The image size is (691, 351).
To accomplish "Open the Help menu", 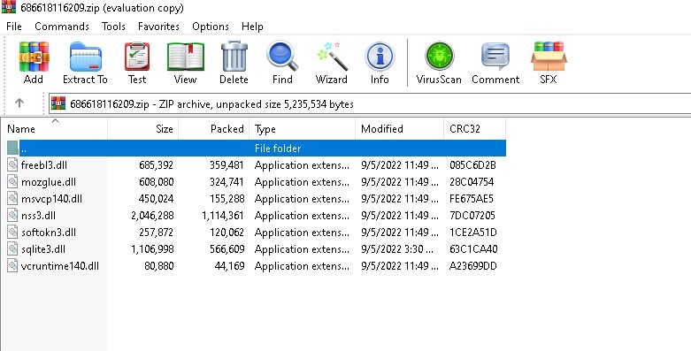I will click(252, 27).
